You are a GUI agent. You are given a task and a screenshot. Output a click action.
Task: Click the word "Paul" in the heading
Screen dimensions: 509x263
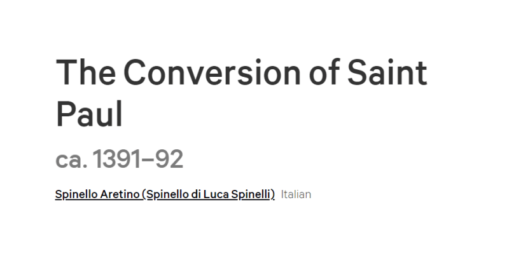point(89,114)
